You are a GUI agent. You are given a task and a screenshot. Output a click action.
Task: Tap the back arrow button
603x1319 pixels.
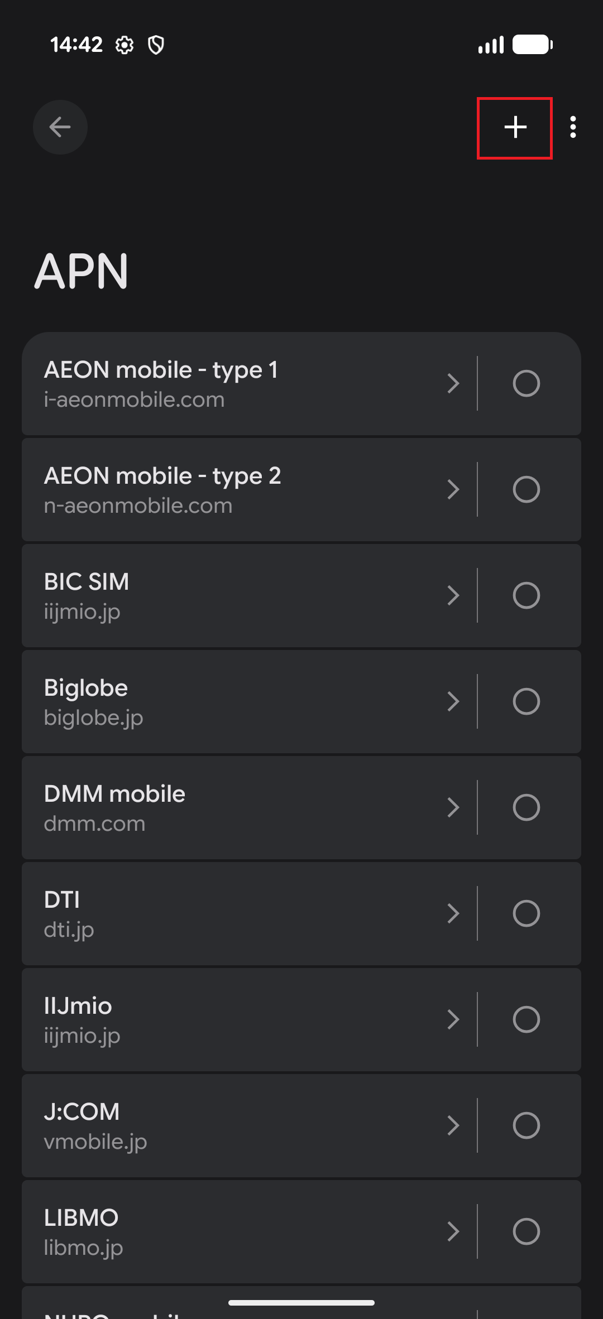click(x=60, y=127)
